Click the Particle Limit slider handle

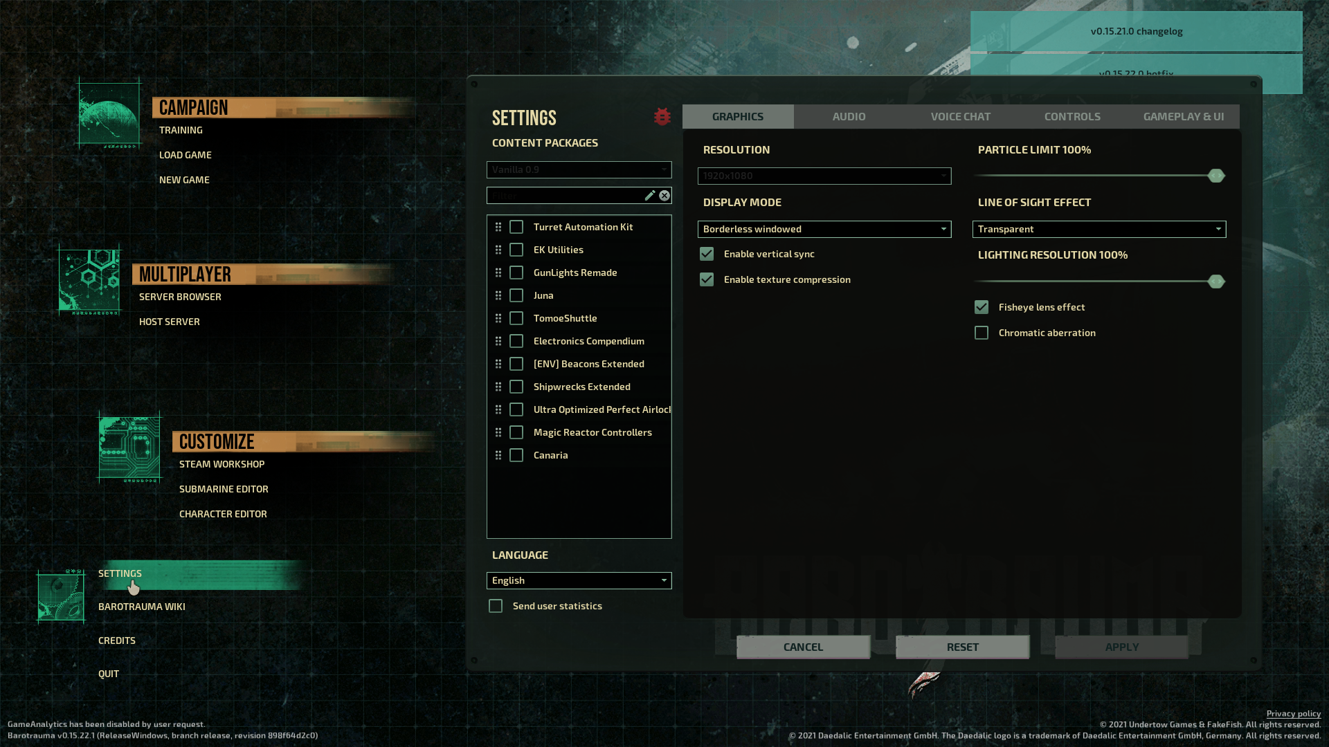[x=1215, y=176]
